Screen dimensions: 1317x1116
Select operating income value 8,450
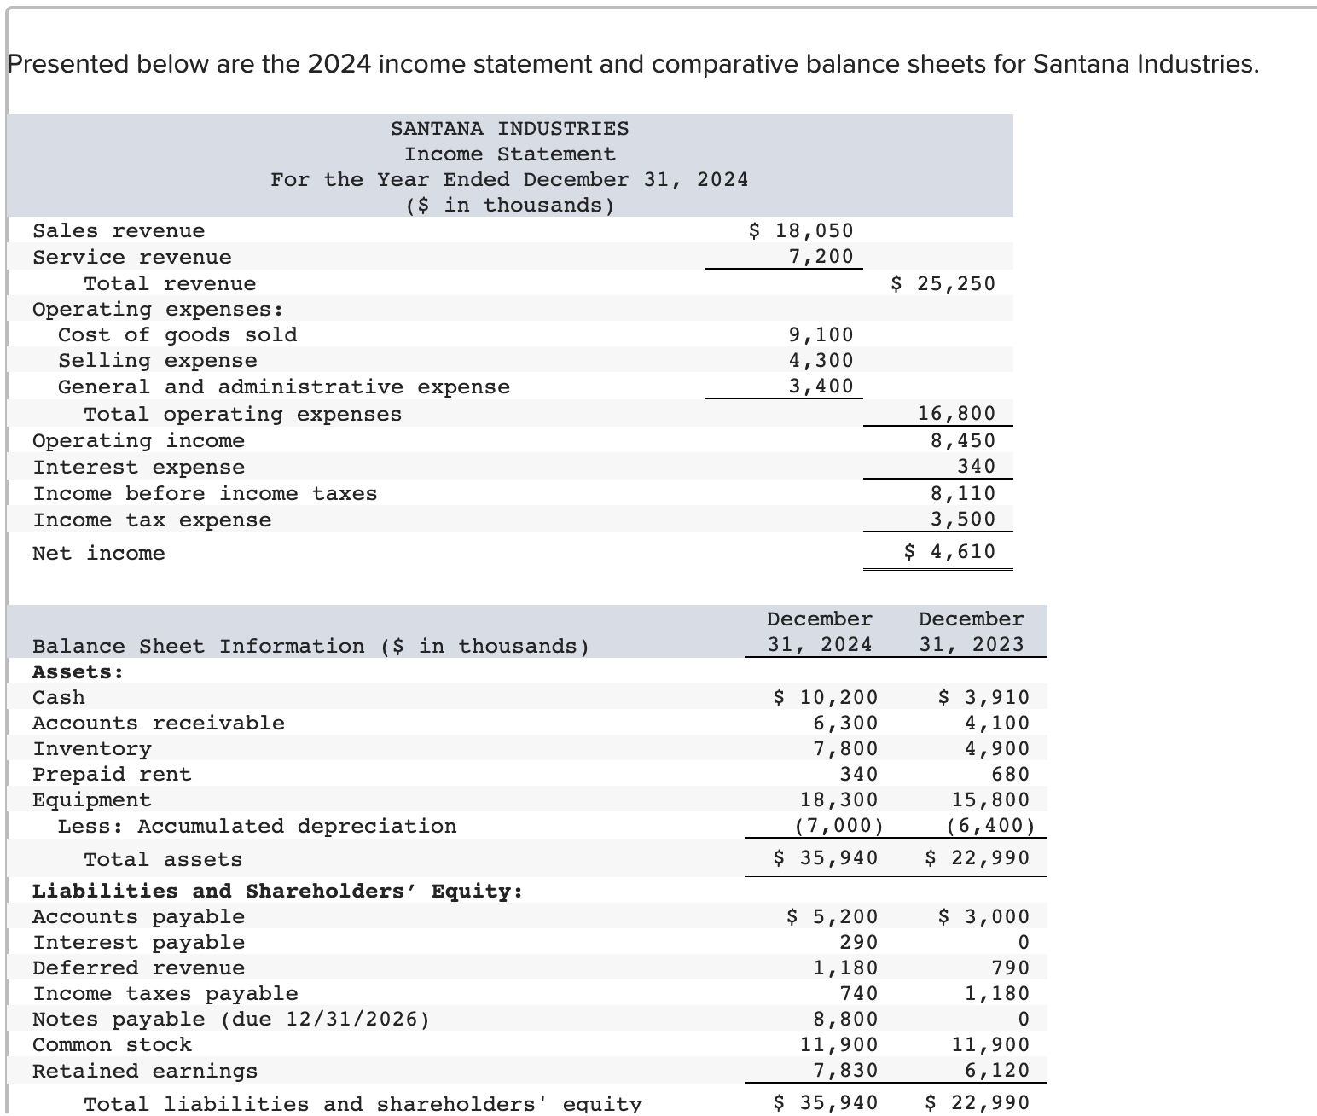point(963,440)
